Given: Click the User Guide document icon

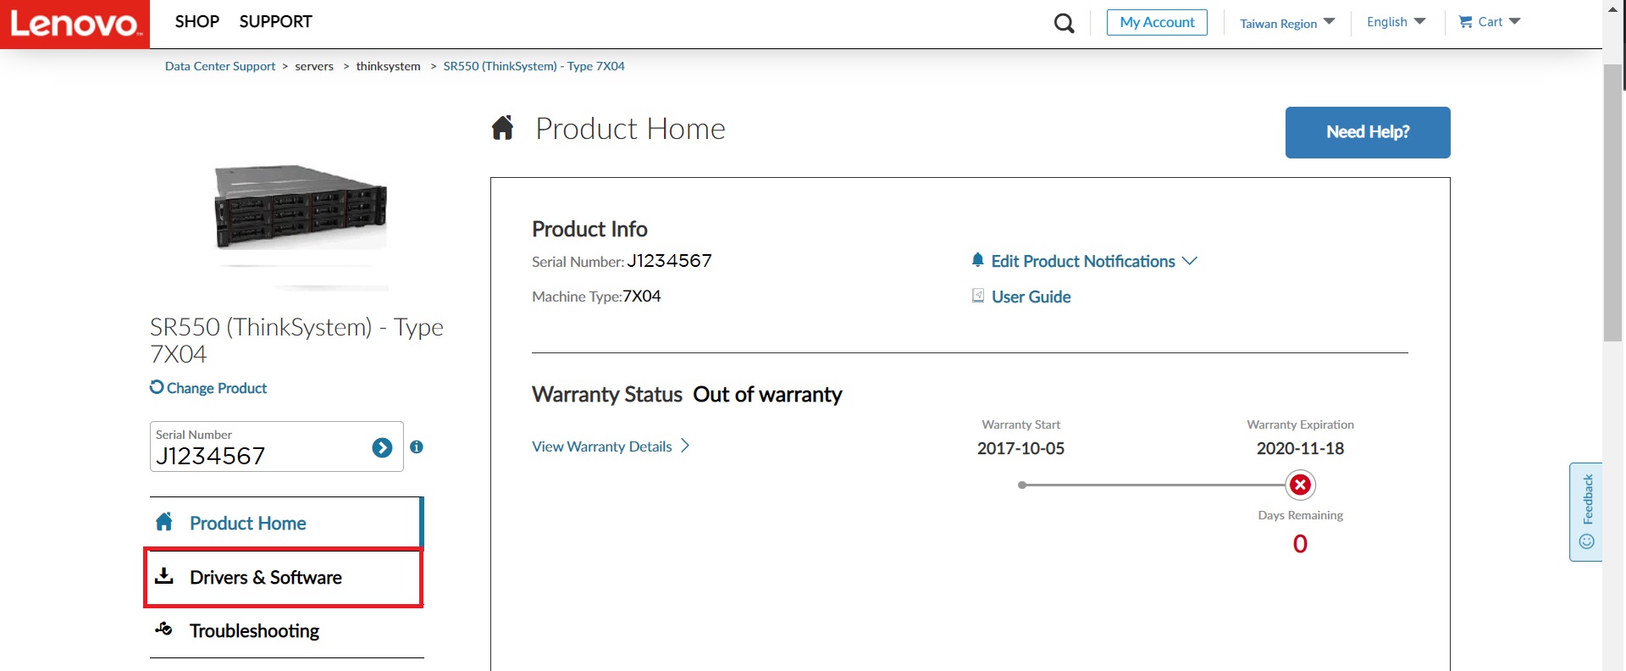Looking at the screenshot, I should pyautogui.click(x=978, y=296).
